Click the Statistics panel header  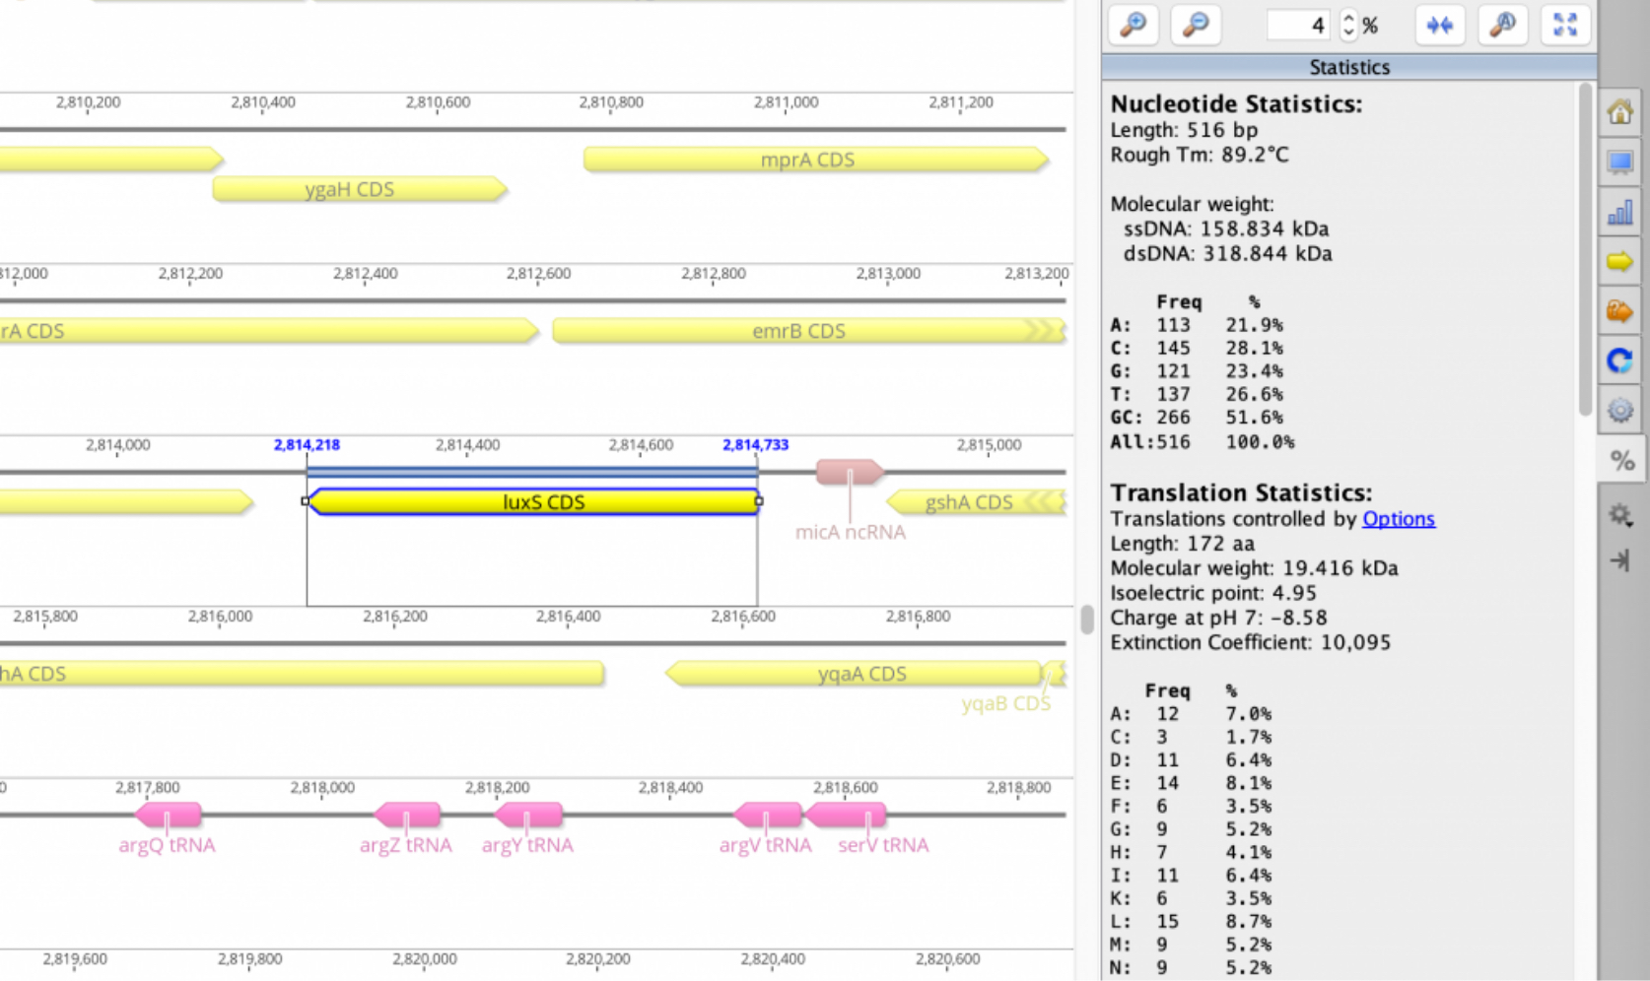click(x=1349, y=67)
